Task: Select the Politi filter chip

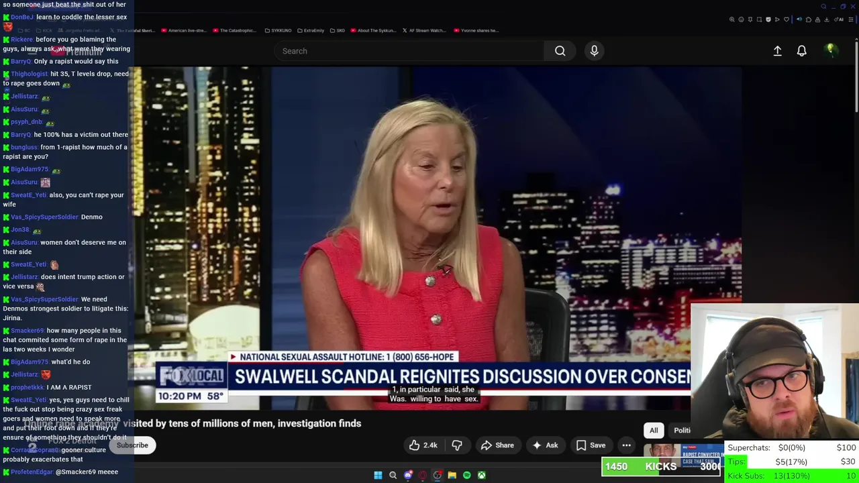Action: point(681,431)
